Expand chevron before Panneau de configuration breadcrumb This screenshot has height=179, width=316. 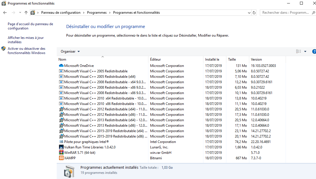38,13
